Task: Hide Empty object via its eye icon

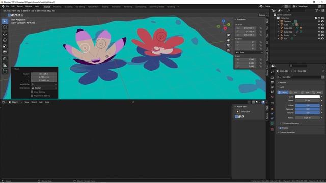Action: pyautogui.click(x=319, y=35)
